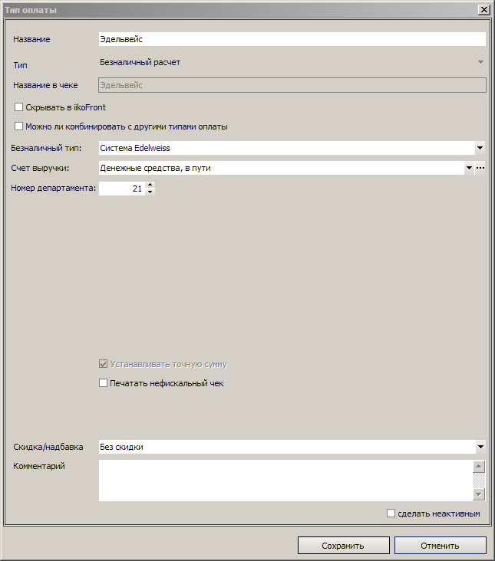Click the Установливать точную сумму checkbox
This screenshot has height=561, width=495.
103,364
